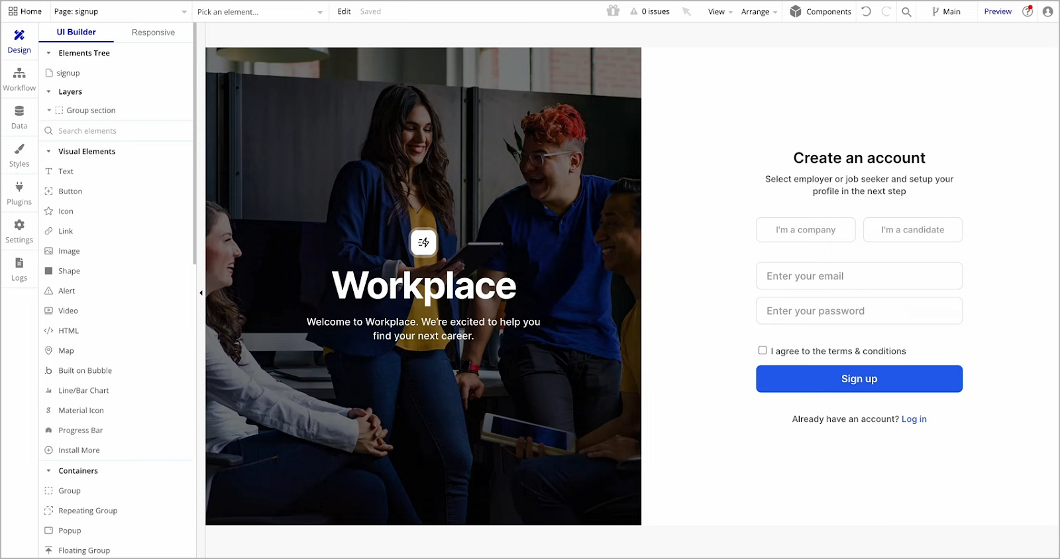This screenshot has width=1060, height=559.
Task: Open the Design tab in sidebar
Action: [19, 42]
